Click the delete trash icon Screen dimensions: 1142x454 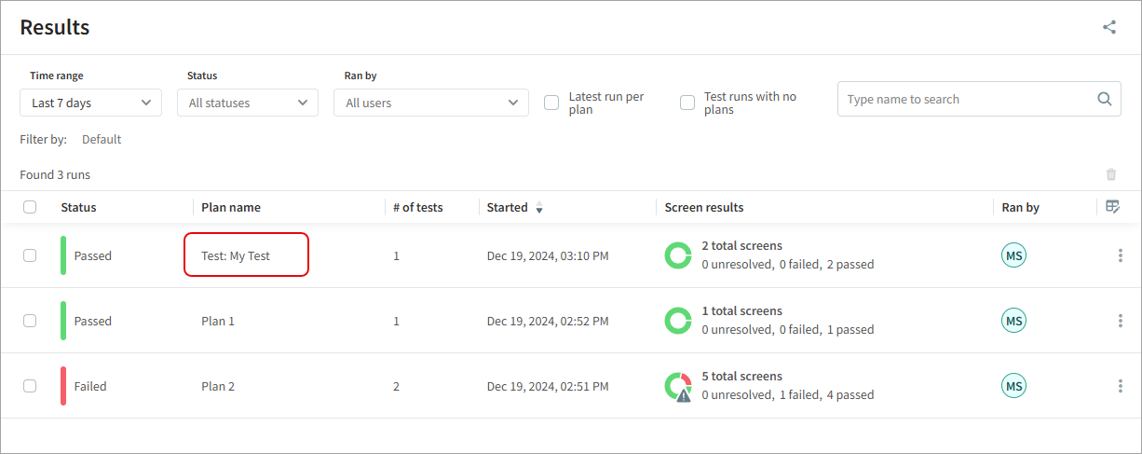tap(1110, 174)
